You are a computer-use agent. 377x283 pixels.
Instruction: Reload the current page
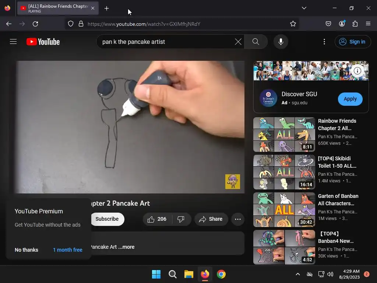coord(35,24)
